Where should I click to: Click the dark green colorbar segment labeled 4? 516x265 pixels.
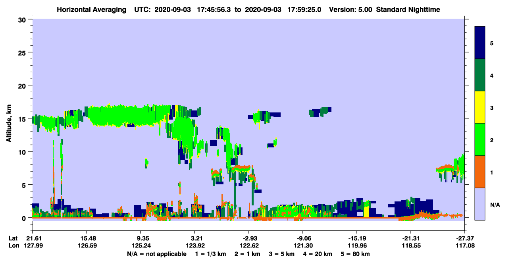coord(480,75)
